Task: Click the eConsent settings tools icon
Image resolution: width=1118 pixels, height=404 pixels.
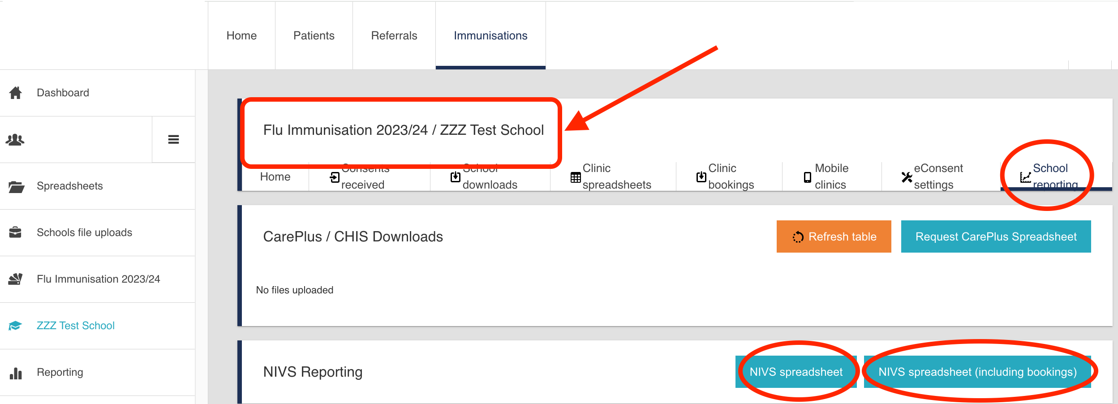Action: point(907,177)
